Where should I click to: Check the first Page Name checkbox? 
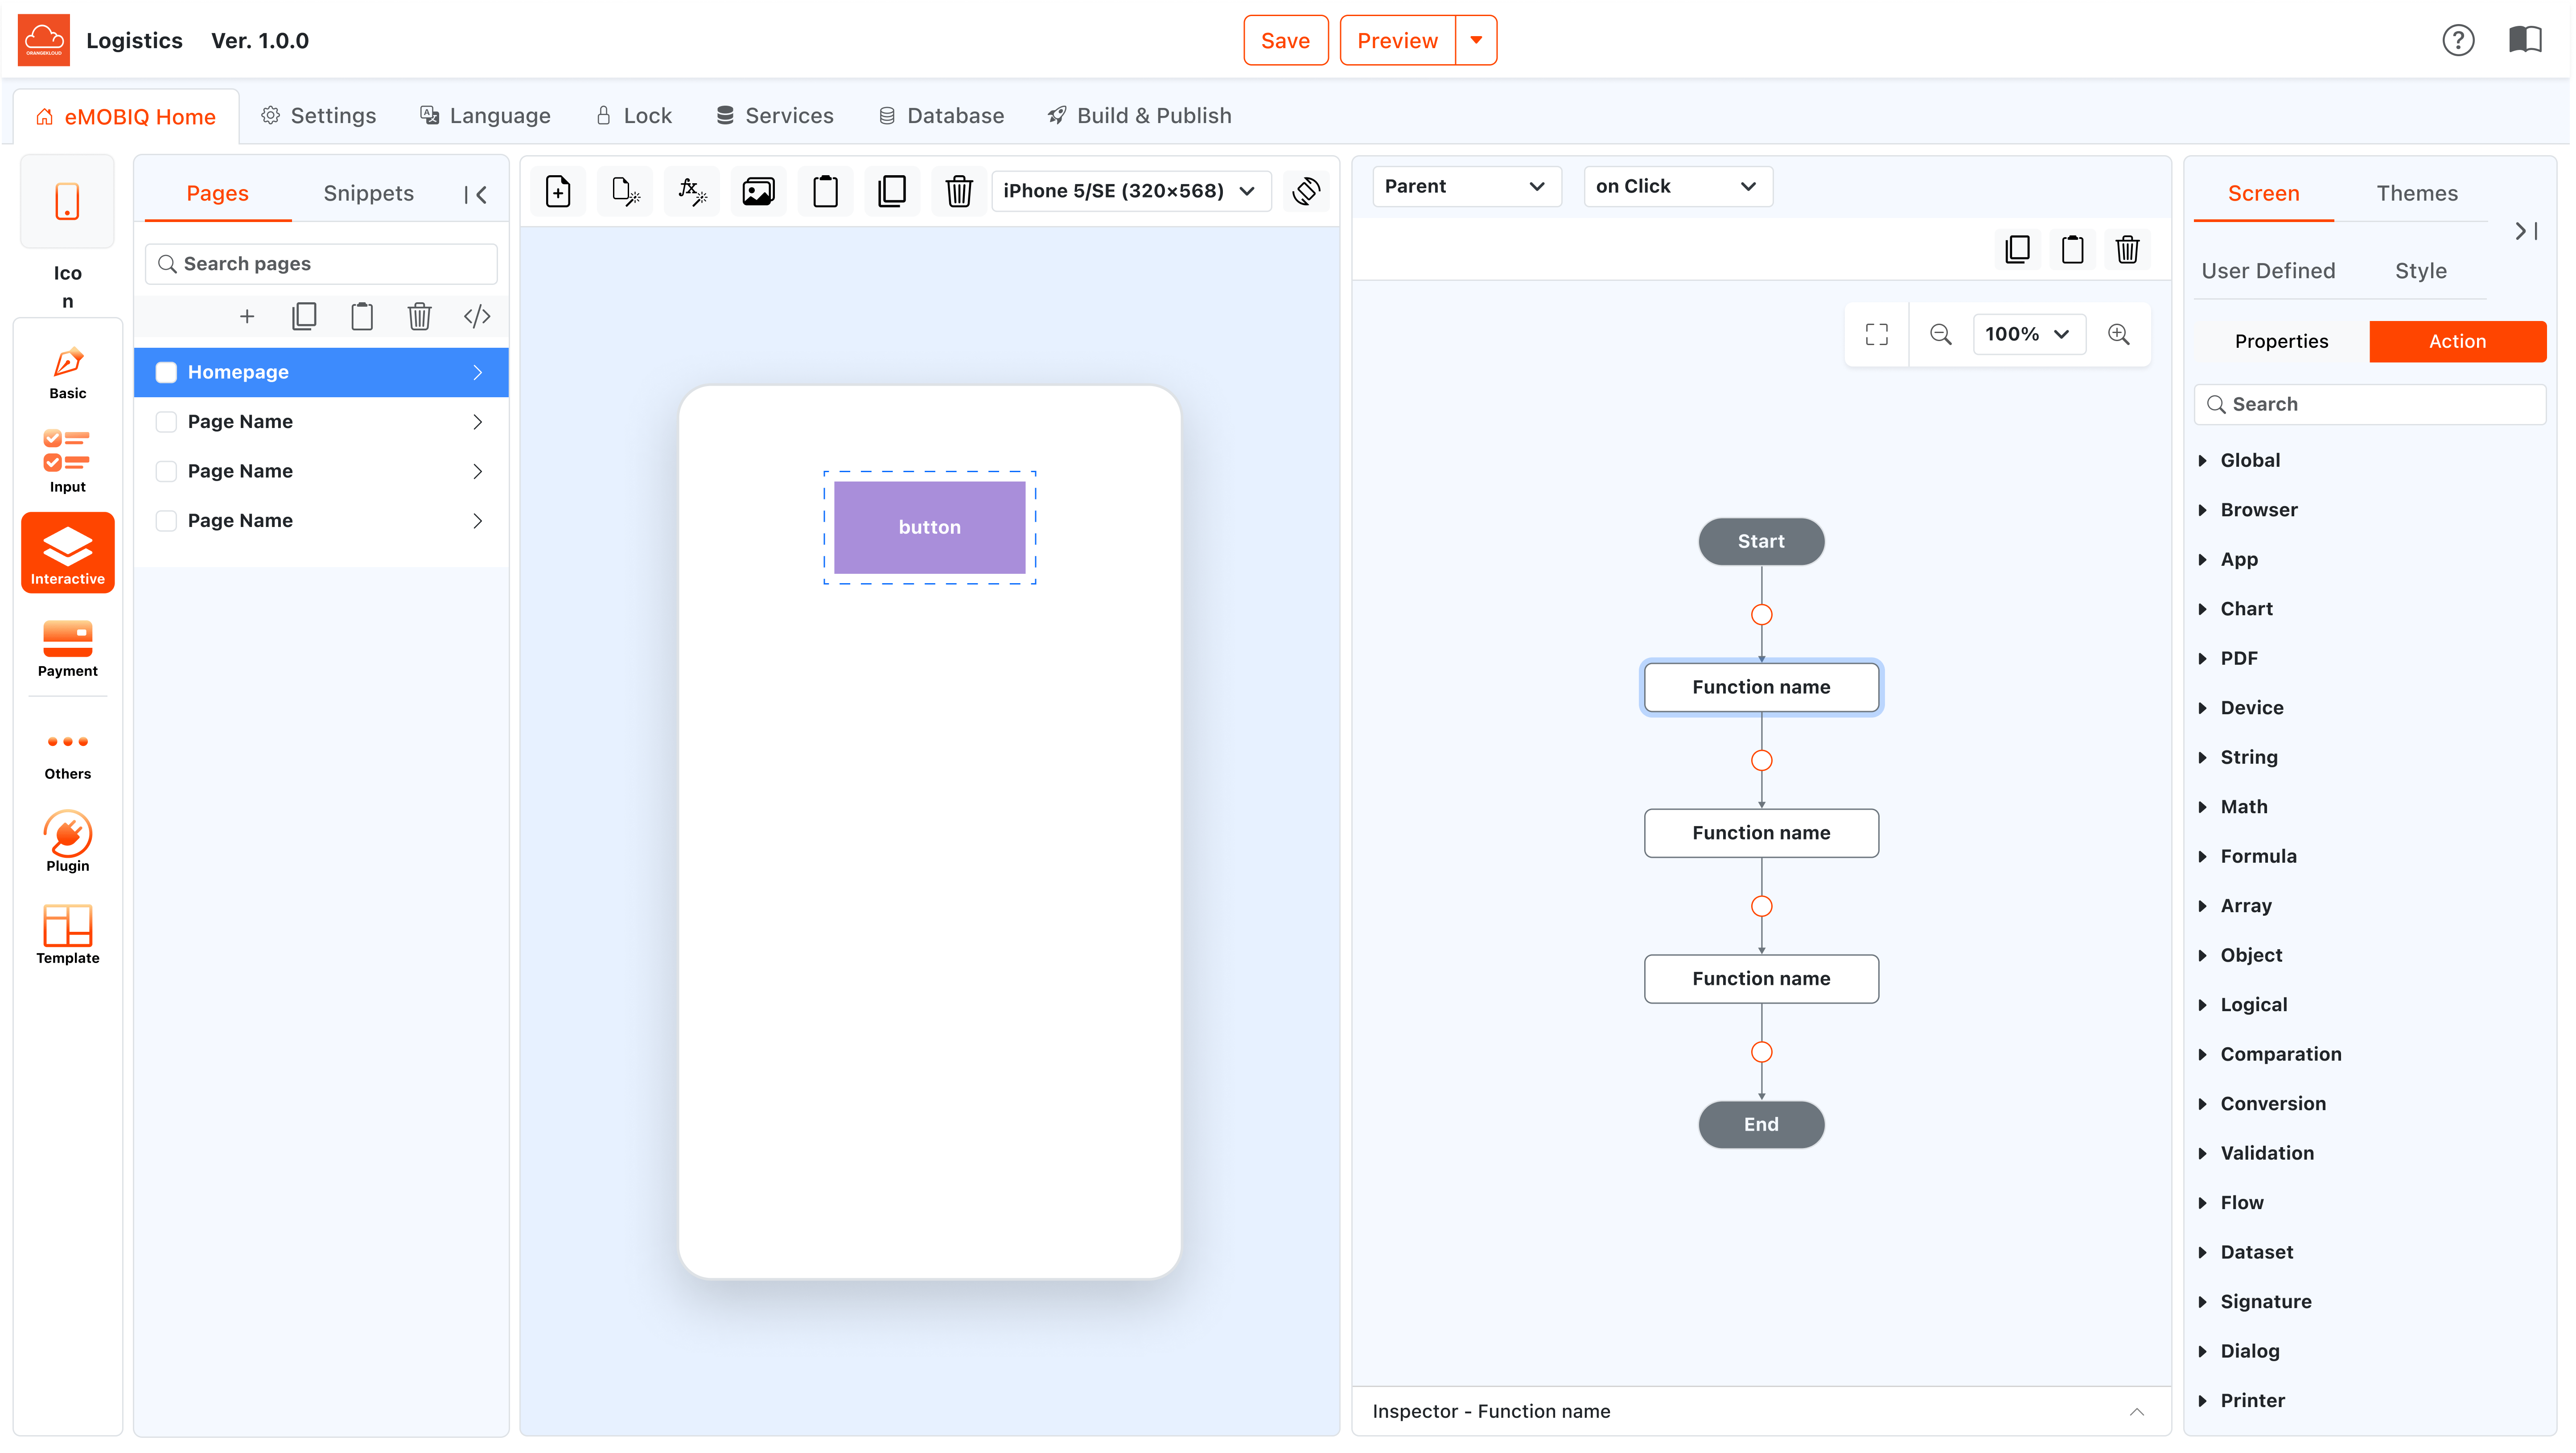coord(166,422)
